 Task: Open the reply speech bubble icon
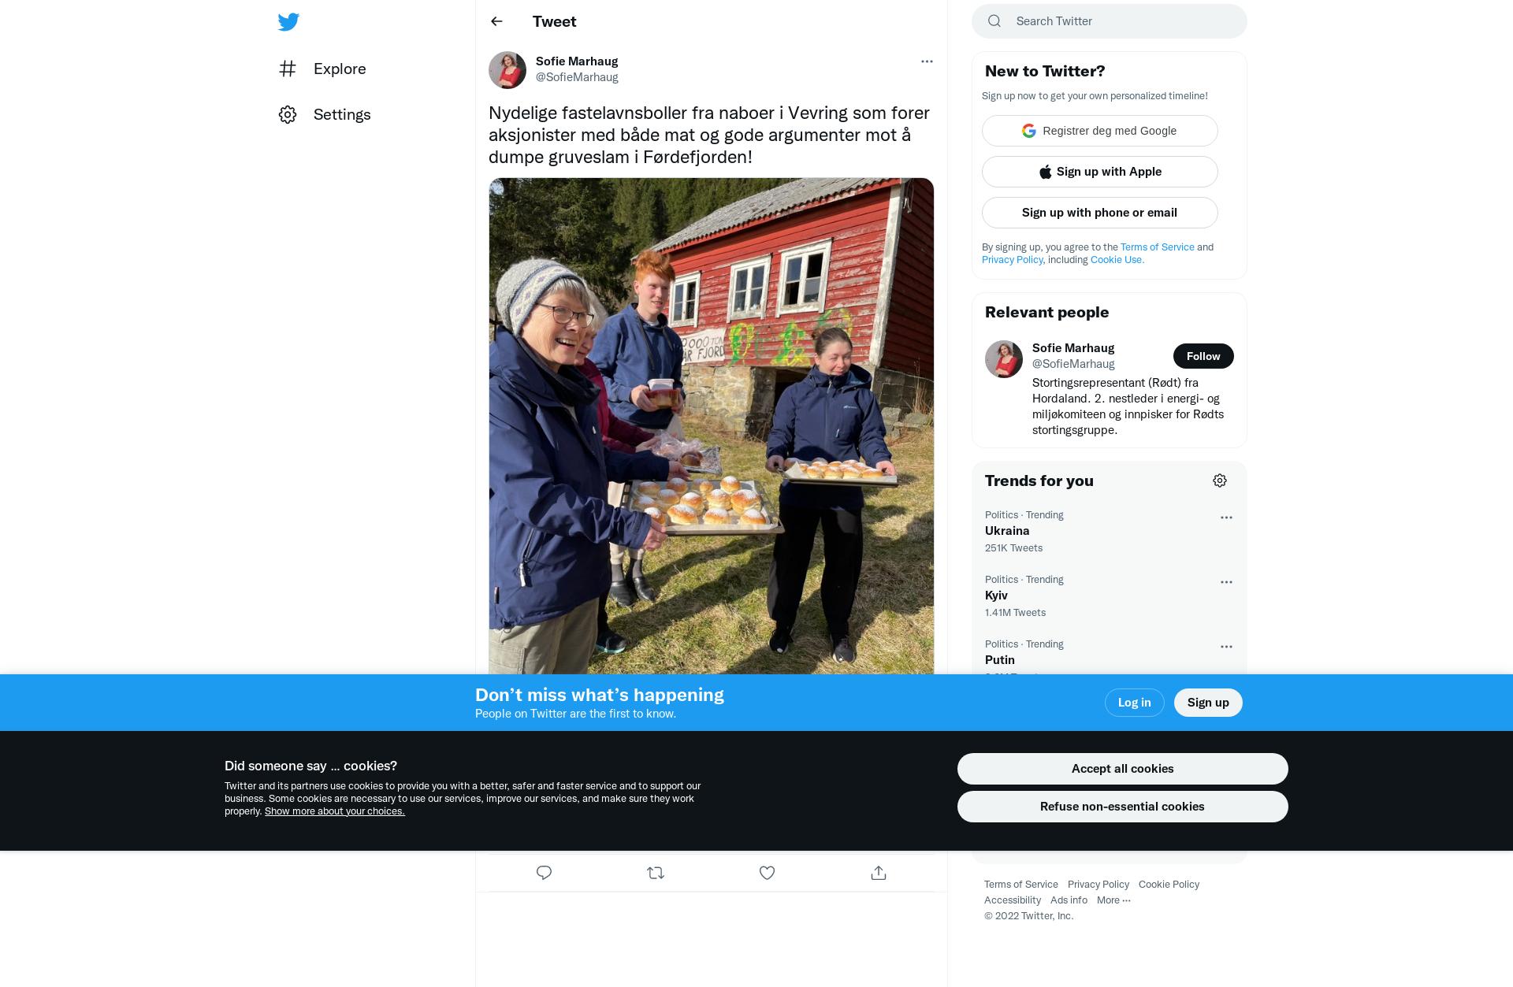coord(544,873)
